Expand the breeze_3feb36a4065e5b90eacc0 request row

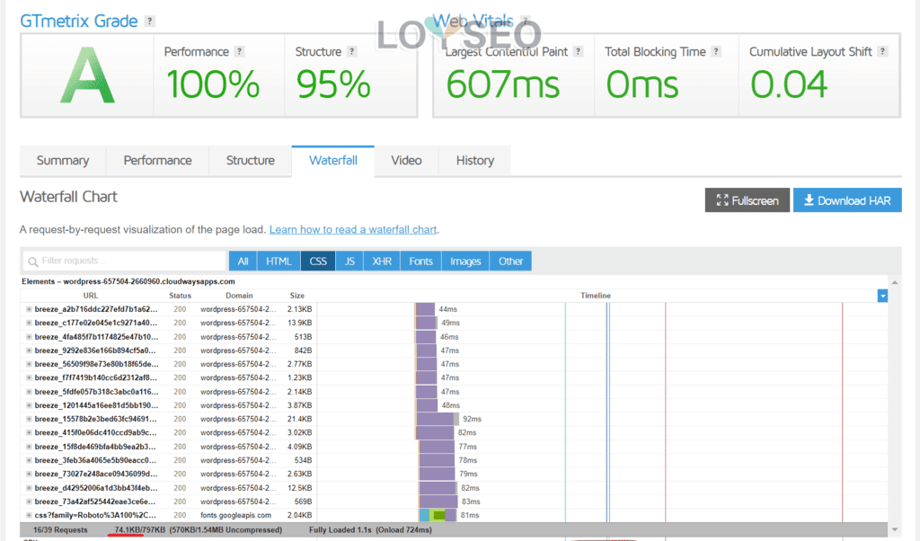[x=29, y=460]
